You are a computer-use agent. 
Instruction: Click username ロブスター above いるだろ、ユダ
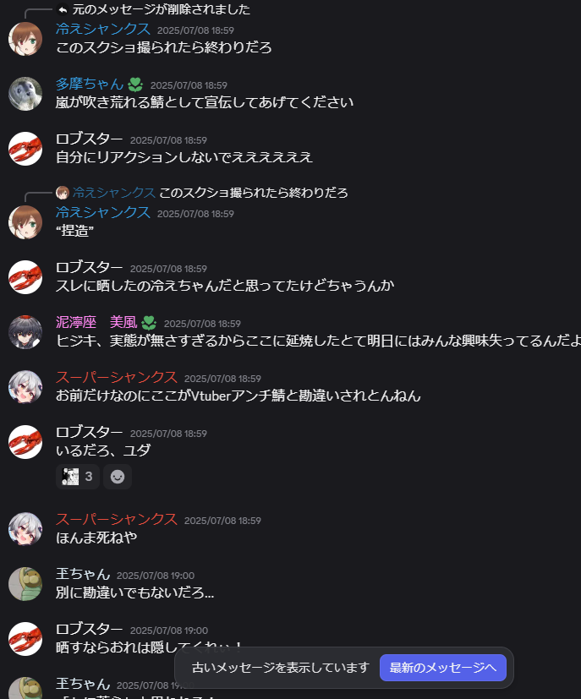click(89, 433)
